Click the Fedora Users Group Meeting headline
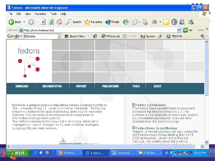The image size is (215, 161). [x=156, y=128]
